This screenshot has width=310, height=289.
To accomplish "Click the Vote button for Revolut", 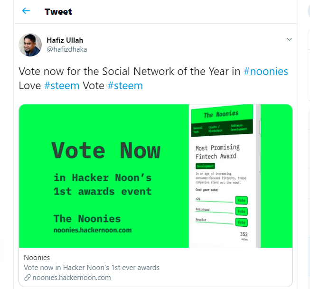I will coord(241,223).
